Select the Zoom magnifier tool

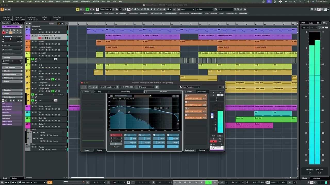148,9
